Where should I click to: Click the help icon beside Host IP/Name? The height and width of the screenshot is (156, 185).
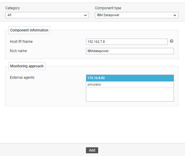coord(172,41)
